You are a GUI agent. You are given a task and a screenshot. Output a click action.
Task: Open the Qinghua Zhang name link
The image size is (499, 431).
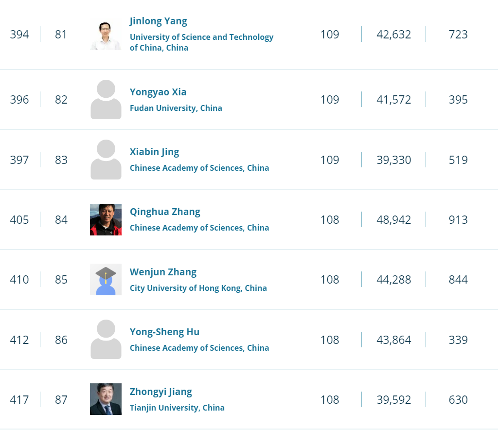click(x=165, y=212)
